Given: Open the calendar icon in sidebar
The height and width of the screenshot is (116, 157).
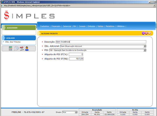Looking at the screenshot, I should point(22,48).
